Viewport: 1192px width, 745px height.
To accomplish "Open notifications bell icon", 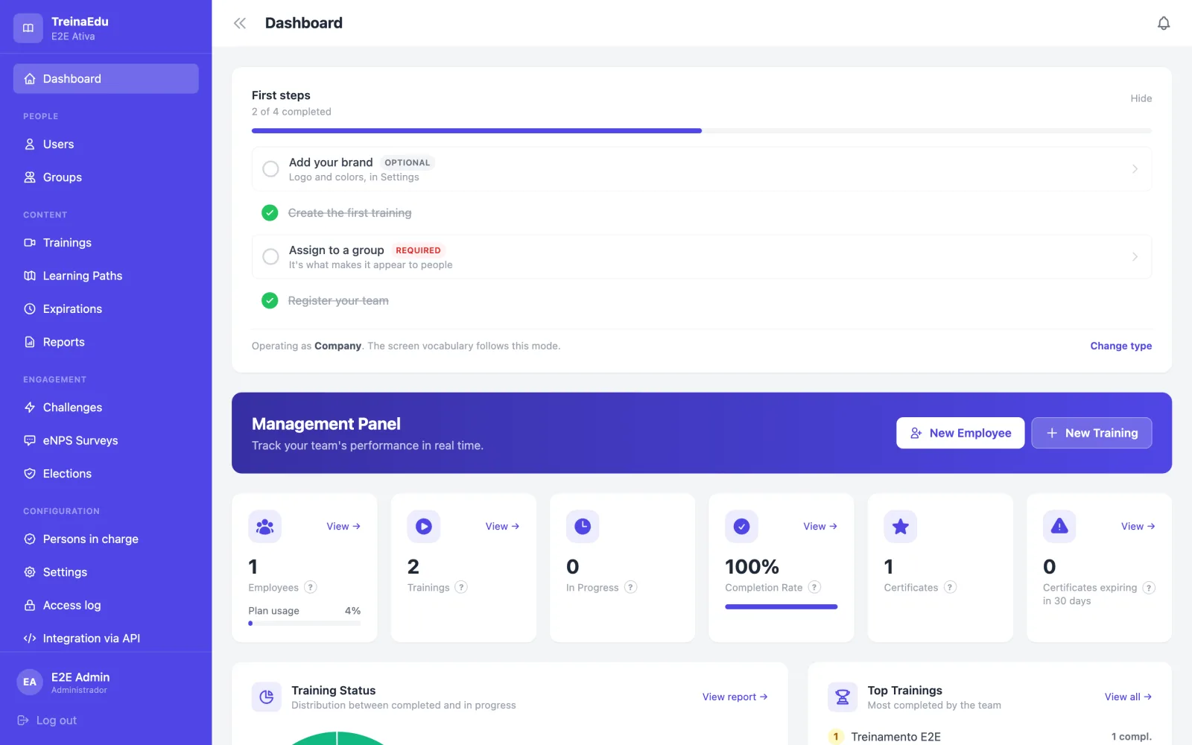I will pos(1164,23).
